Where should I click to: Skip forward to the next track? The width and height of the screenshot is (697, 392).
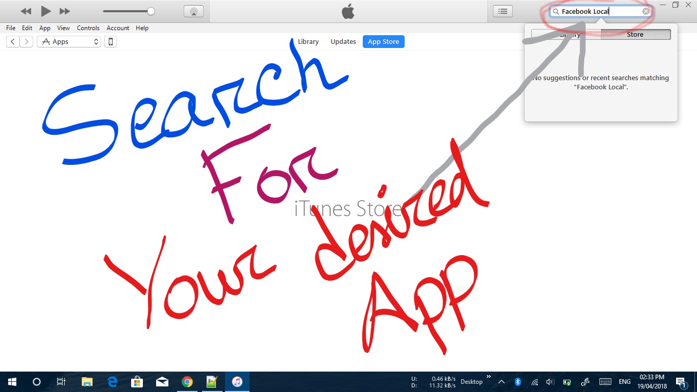point(65,11)
